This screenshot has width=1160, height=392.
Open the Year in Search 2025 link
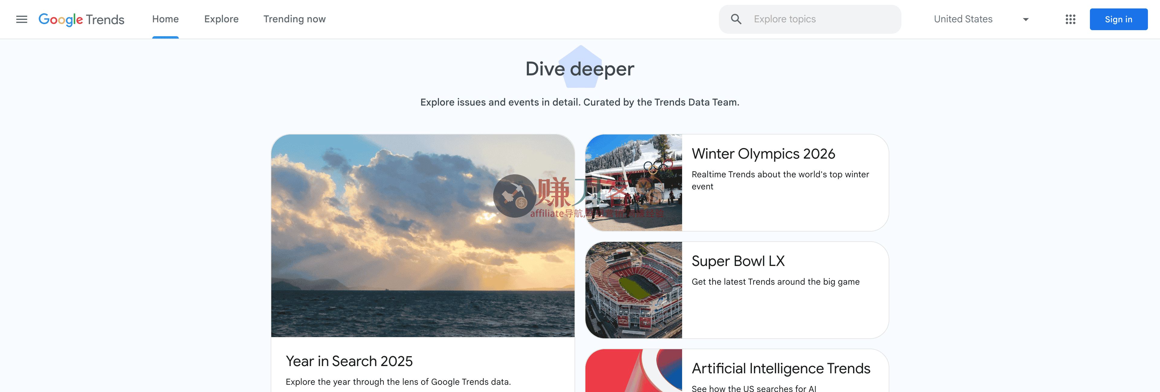tap(349, 361)
